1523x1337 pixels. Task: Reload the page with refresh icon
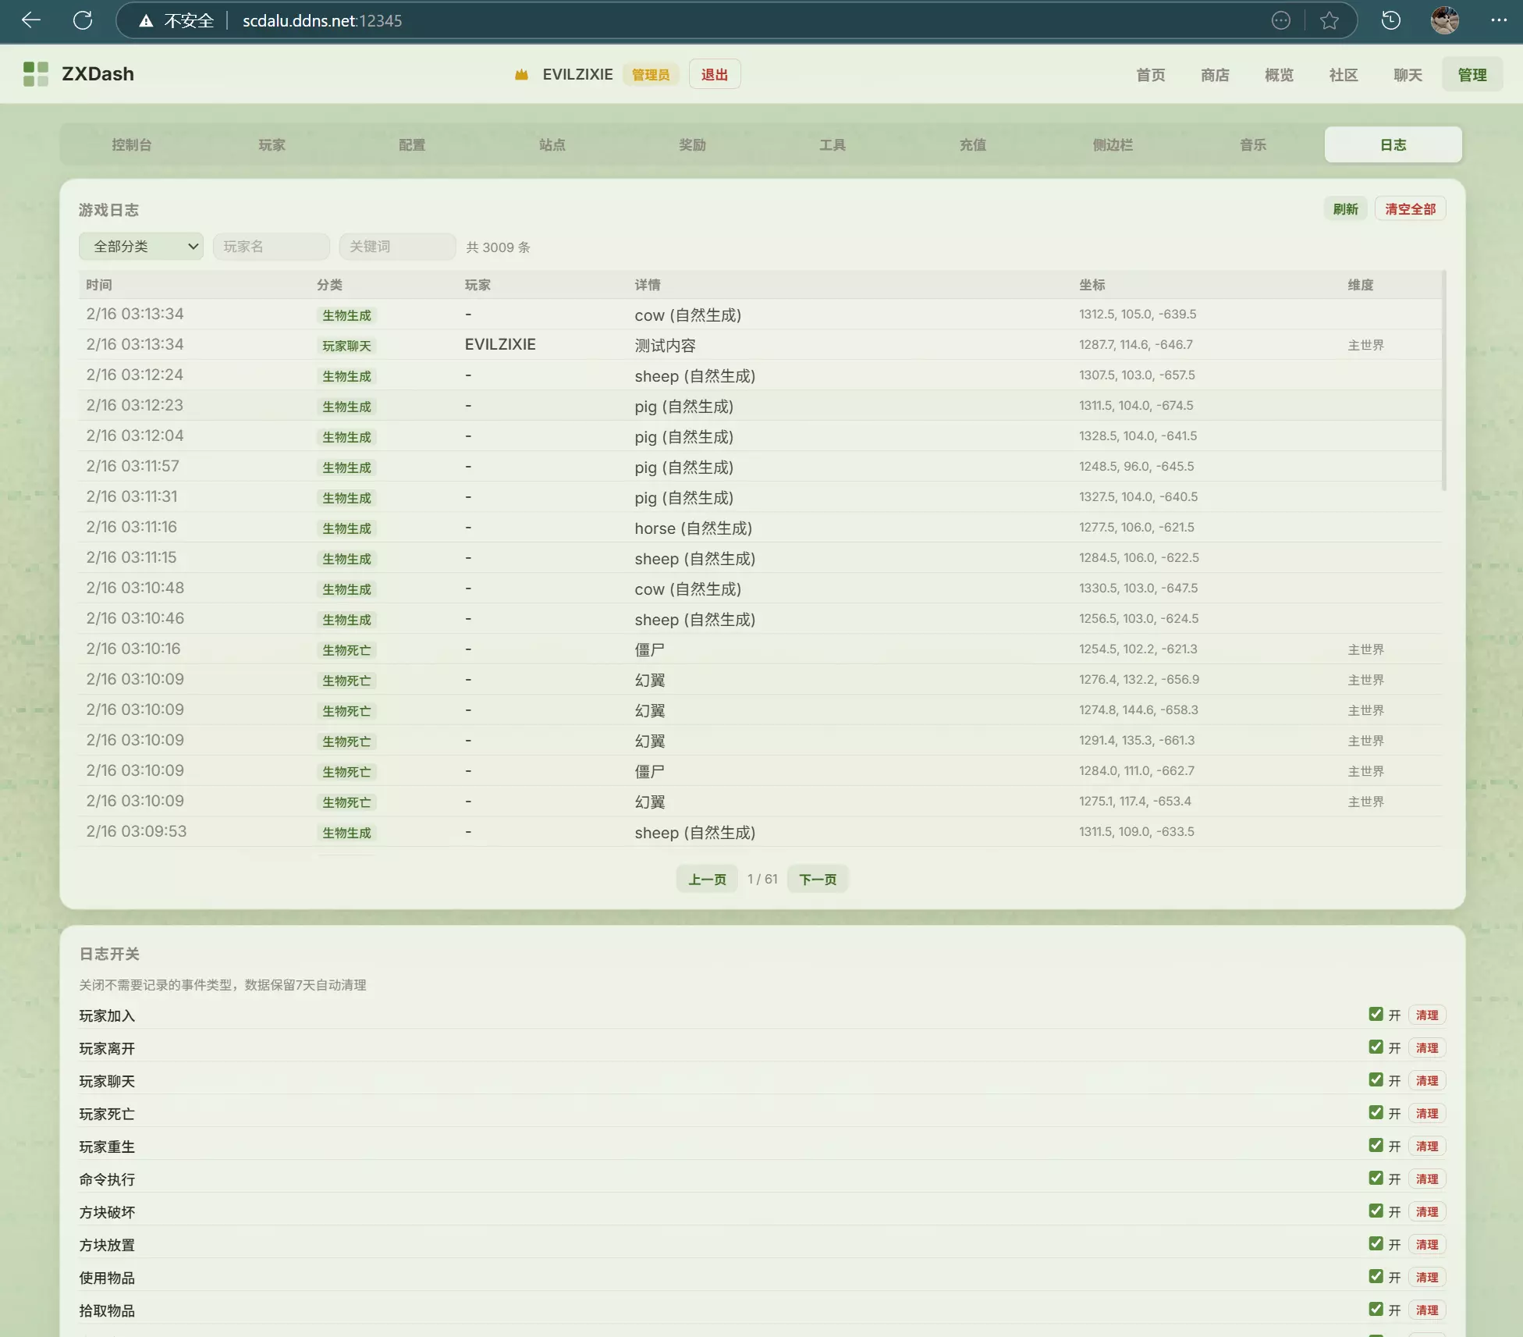[83, 20]
